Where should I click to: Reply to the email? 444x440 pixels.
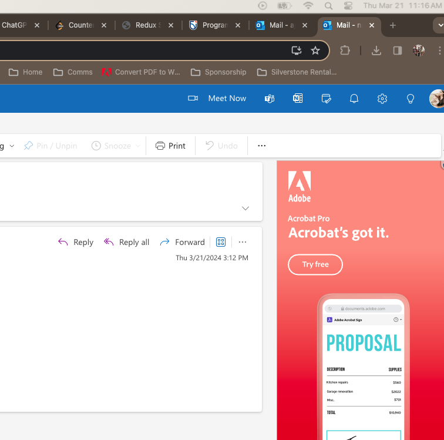click(76, 242)
